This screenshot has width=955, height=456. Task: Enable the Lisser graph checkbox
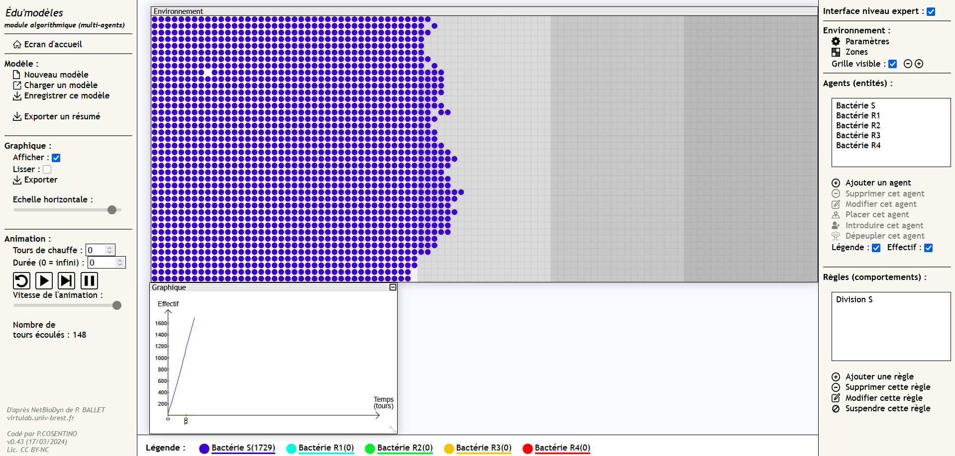(47, 170)
